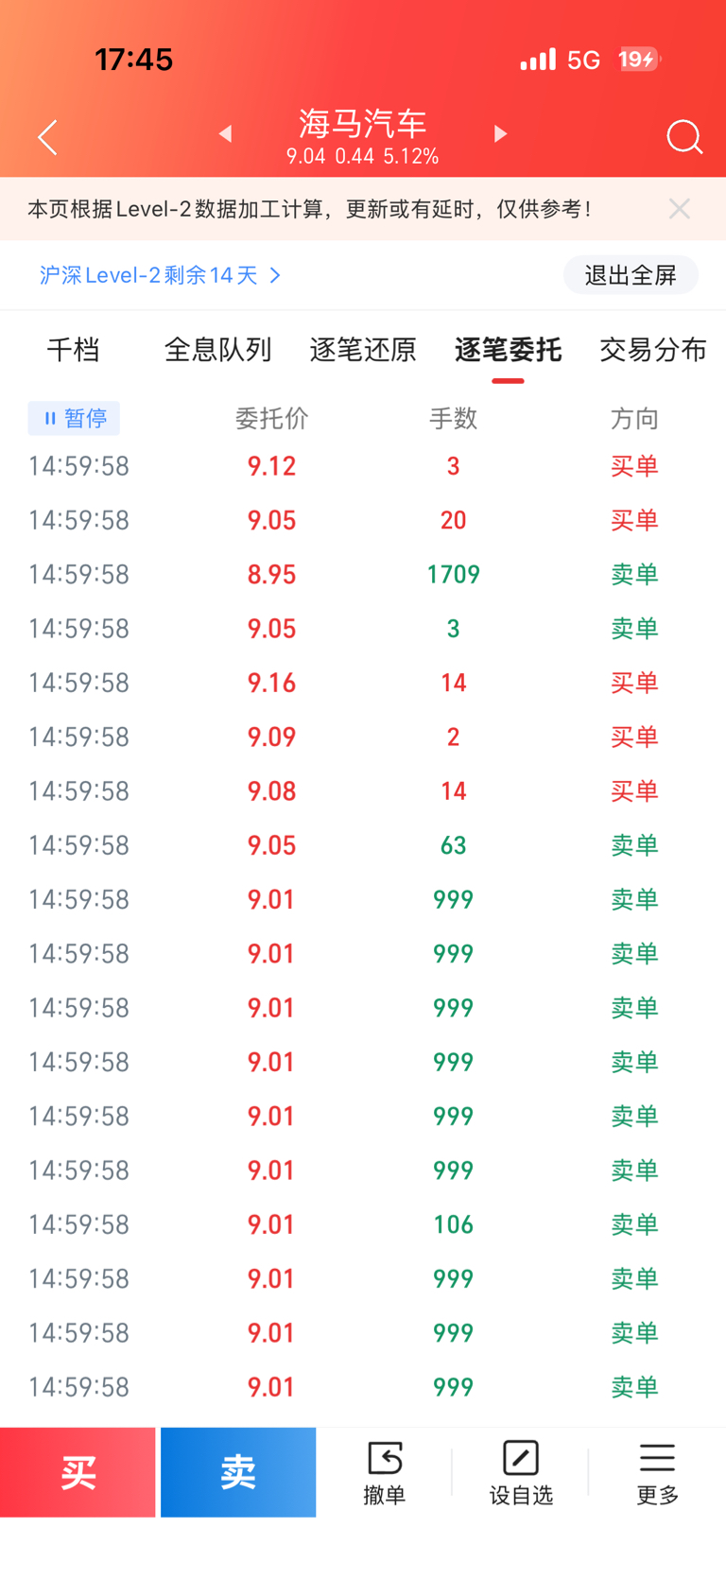Switch to the 千档 tab
Viewport: 726px width, 1579px height.
click(x=73, y=350)
